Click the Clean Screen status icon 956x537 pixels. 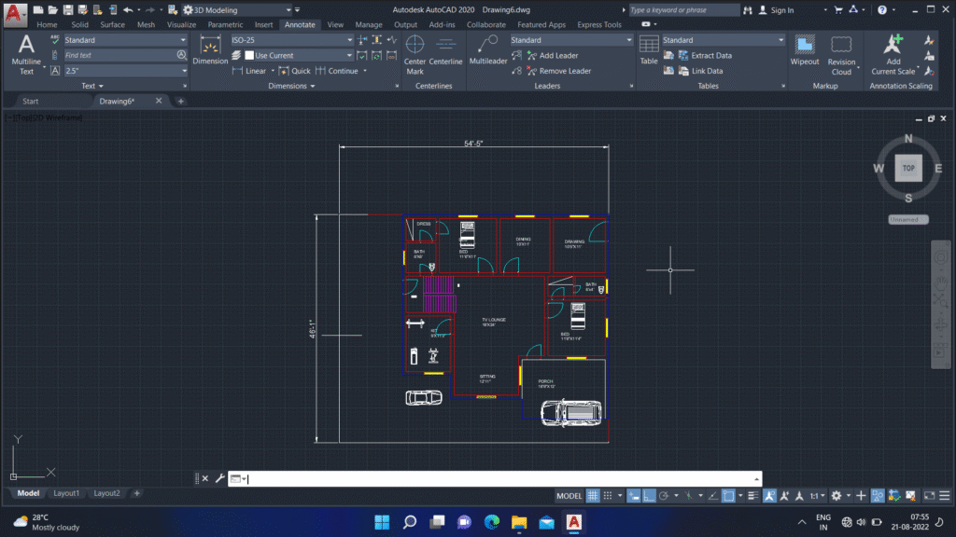pos(929,496)
